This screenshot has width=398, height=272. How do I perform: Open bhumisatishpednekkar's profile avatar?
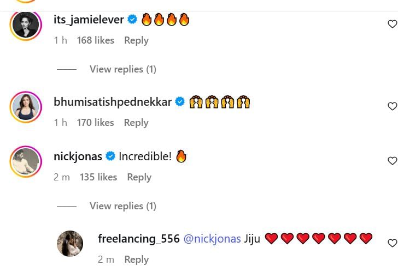click(25, 107)
